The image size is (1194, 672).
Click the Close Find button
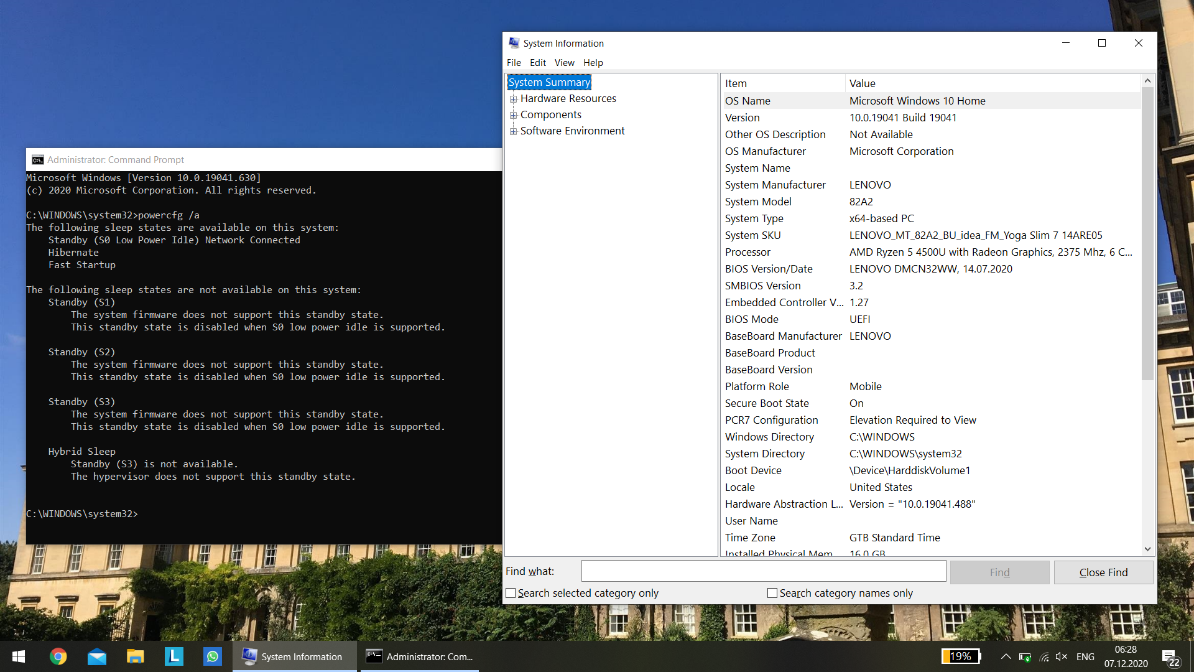tap(1103, 572)
